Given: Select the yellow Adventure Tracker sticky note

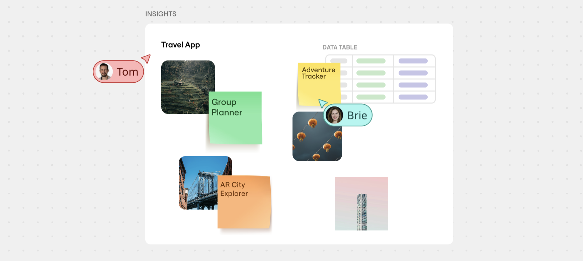Looking at the screenshot, I should point(318,87).
